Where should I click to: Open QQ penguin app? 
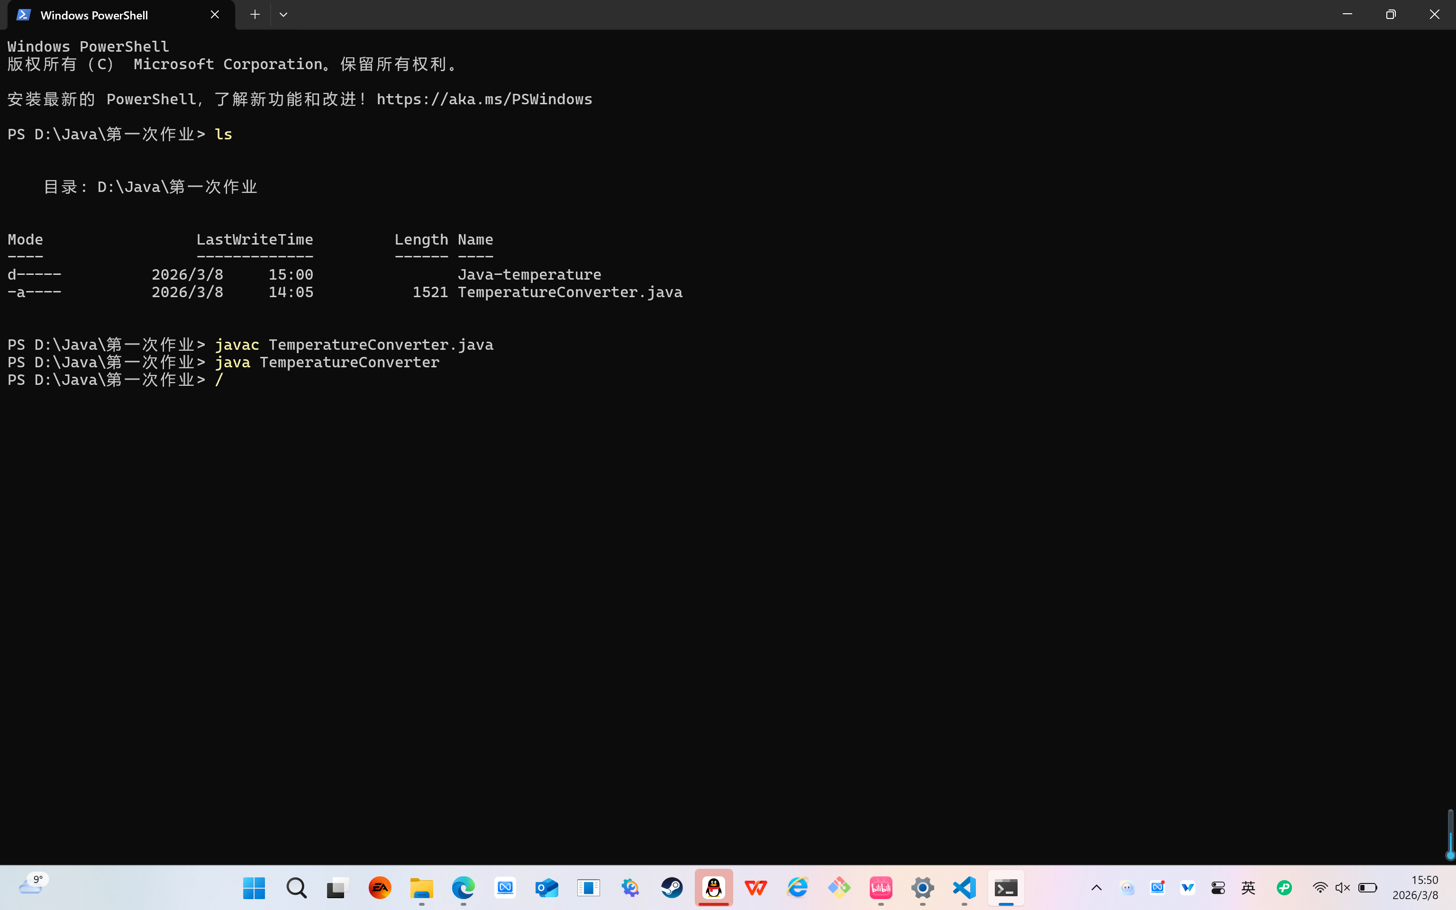point(714,888)
